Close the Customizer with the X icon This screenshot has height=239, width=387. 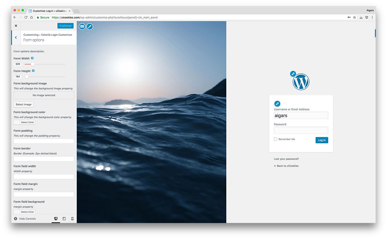pyautogui.click(x=16, y=26)
